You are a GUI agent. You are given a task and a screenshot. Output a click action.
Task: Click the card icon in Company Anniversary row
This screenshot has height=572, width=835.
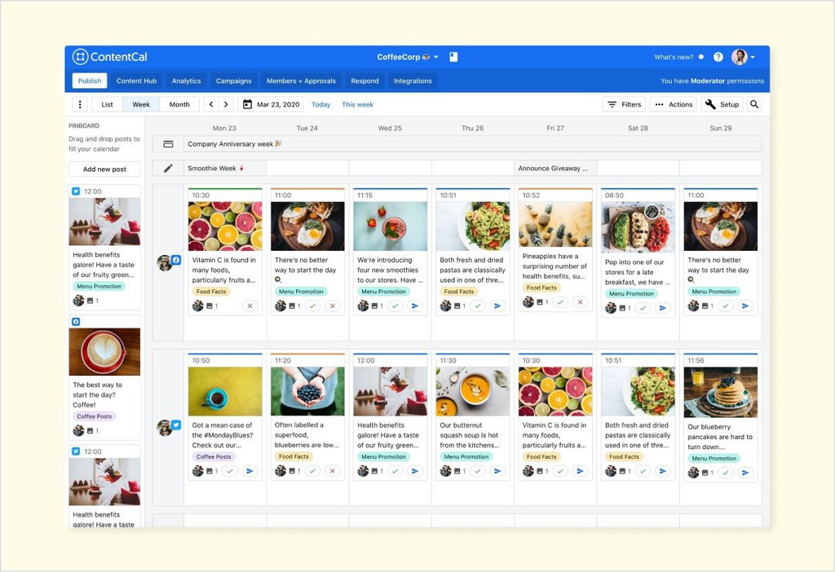pos(168,144)
